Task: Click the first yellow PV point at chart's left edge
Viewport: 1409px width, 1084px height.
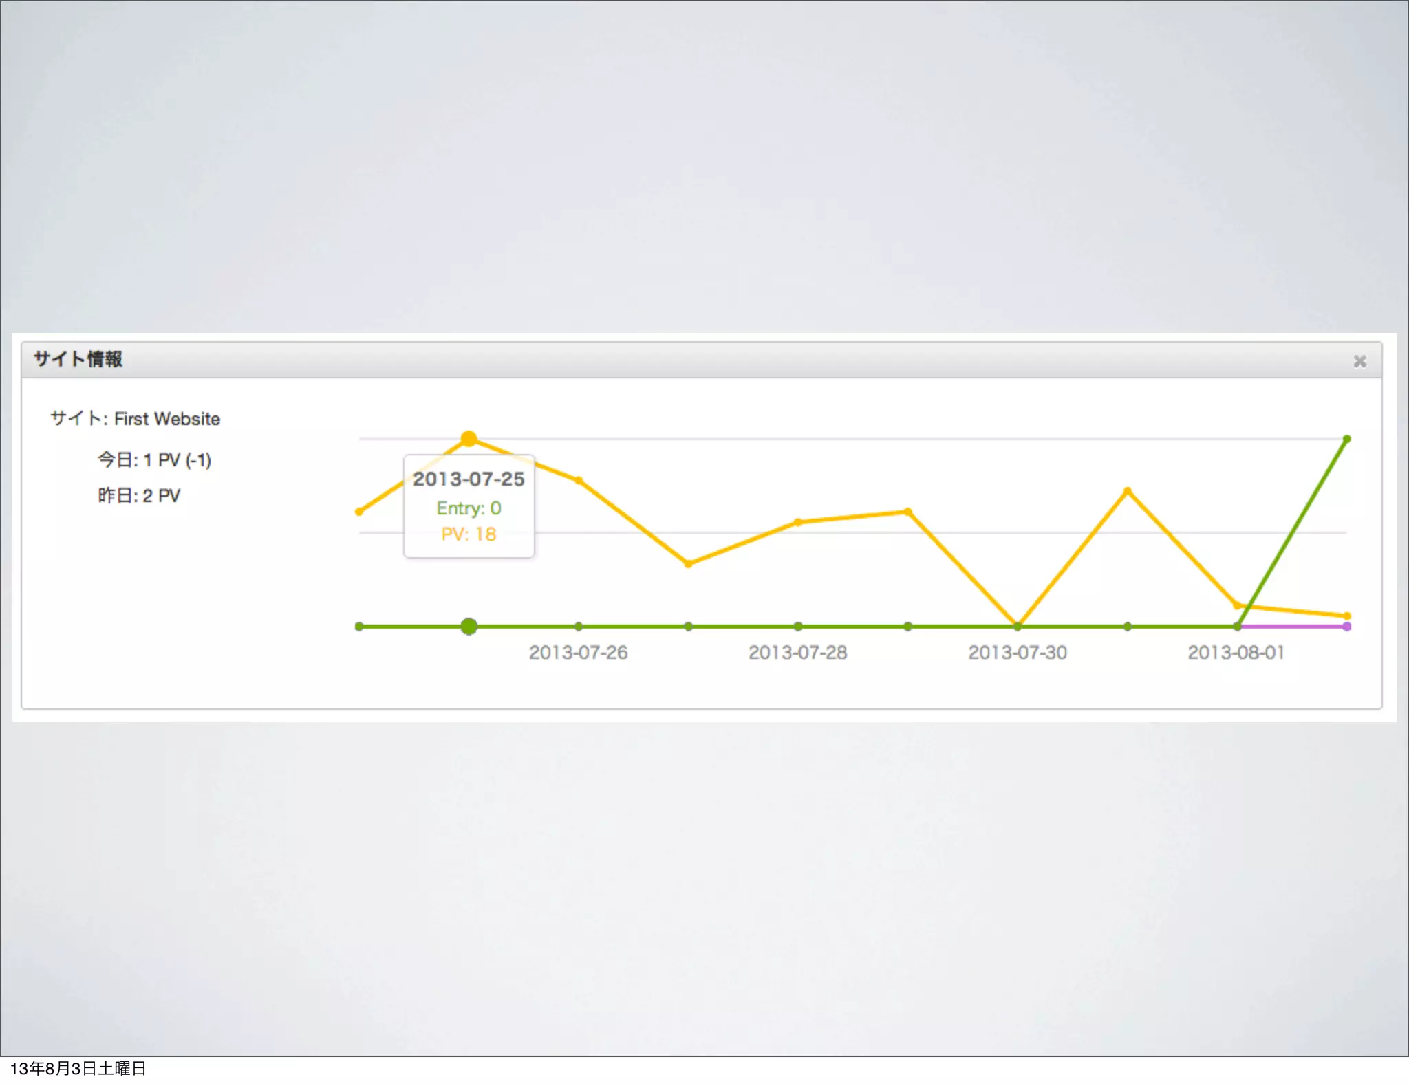Action: 359,512
